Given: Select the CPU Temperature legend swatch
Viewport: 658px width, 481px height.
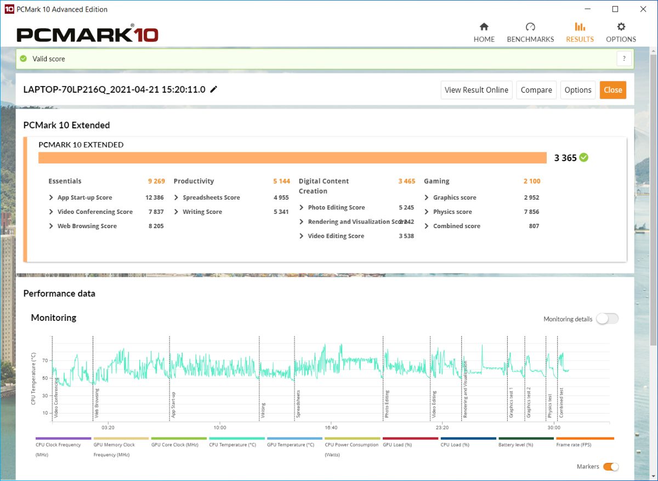Looking at the screenshot, I should [237, 439].
